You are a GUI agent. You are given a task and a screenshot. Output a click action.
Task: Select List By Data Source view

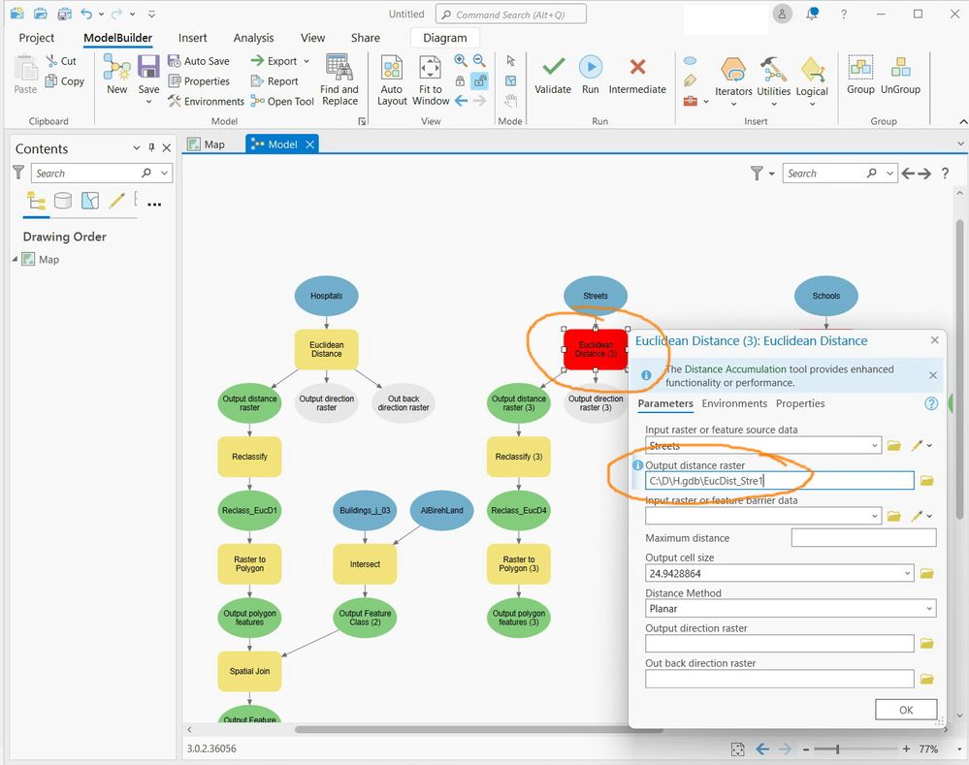pyautogui.click(x=63, y=201)
